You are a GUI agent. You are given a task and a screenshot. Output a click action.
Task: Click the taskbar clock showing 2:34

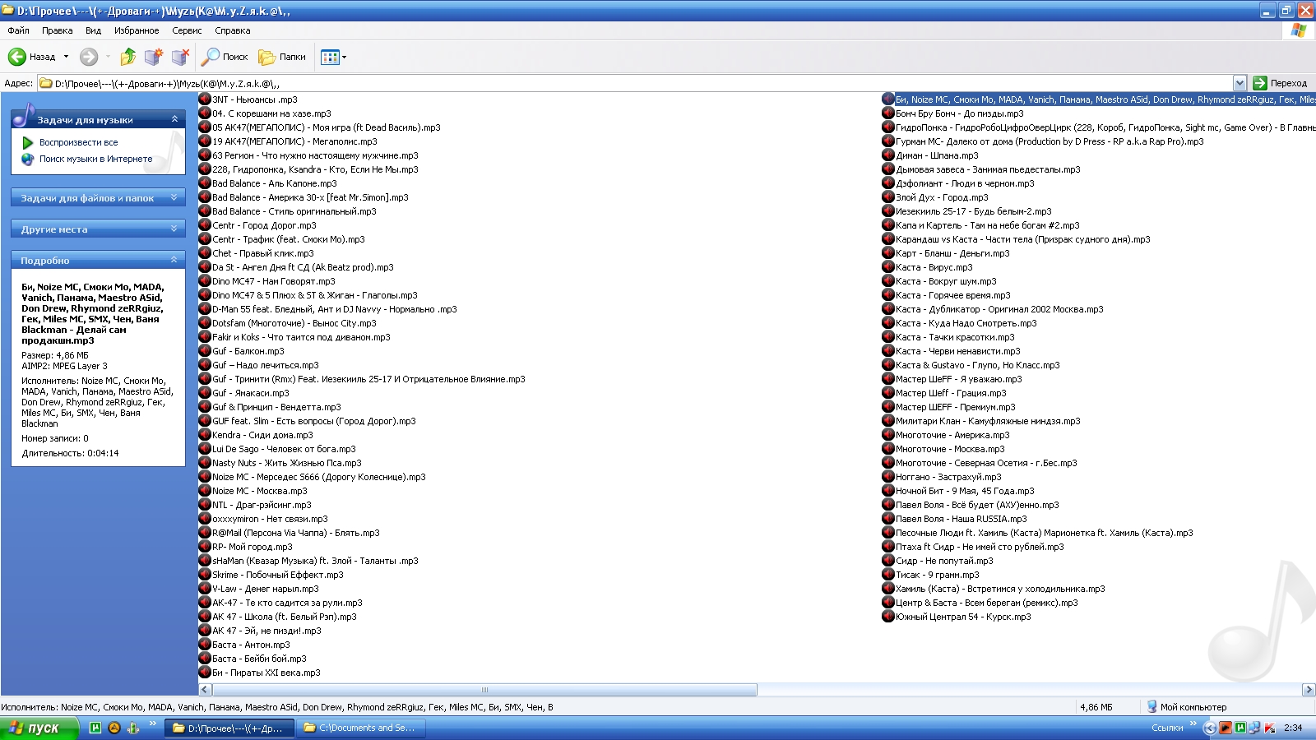1293,728
